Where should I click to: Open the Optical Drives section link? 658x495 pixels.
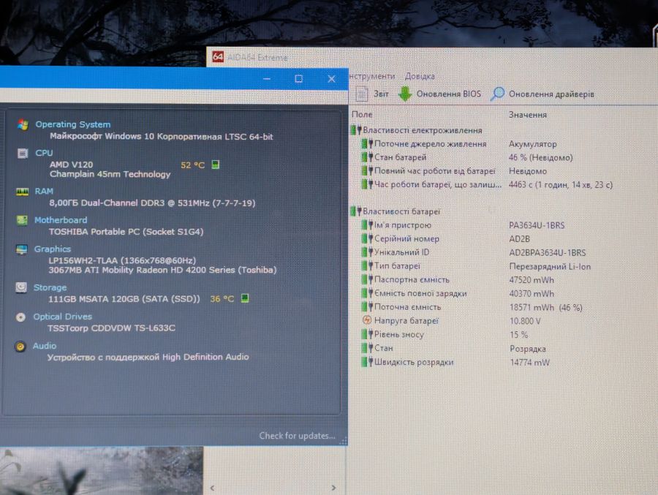pyautogui.click(x=63, y=316)
